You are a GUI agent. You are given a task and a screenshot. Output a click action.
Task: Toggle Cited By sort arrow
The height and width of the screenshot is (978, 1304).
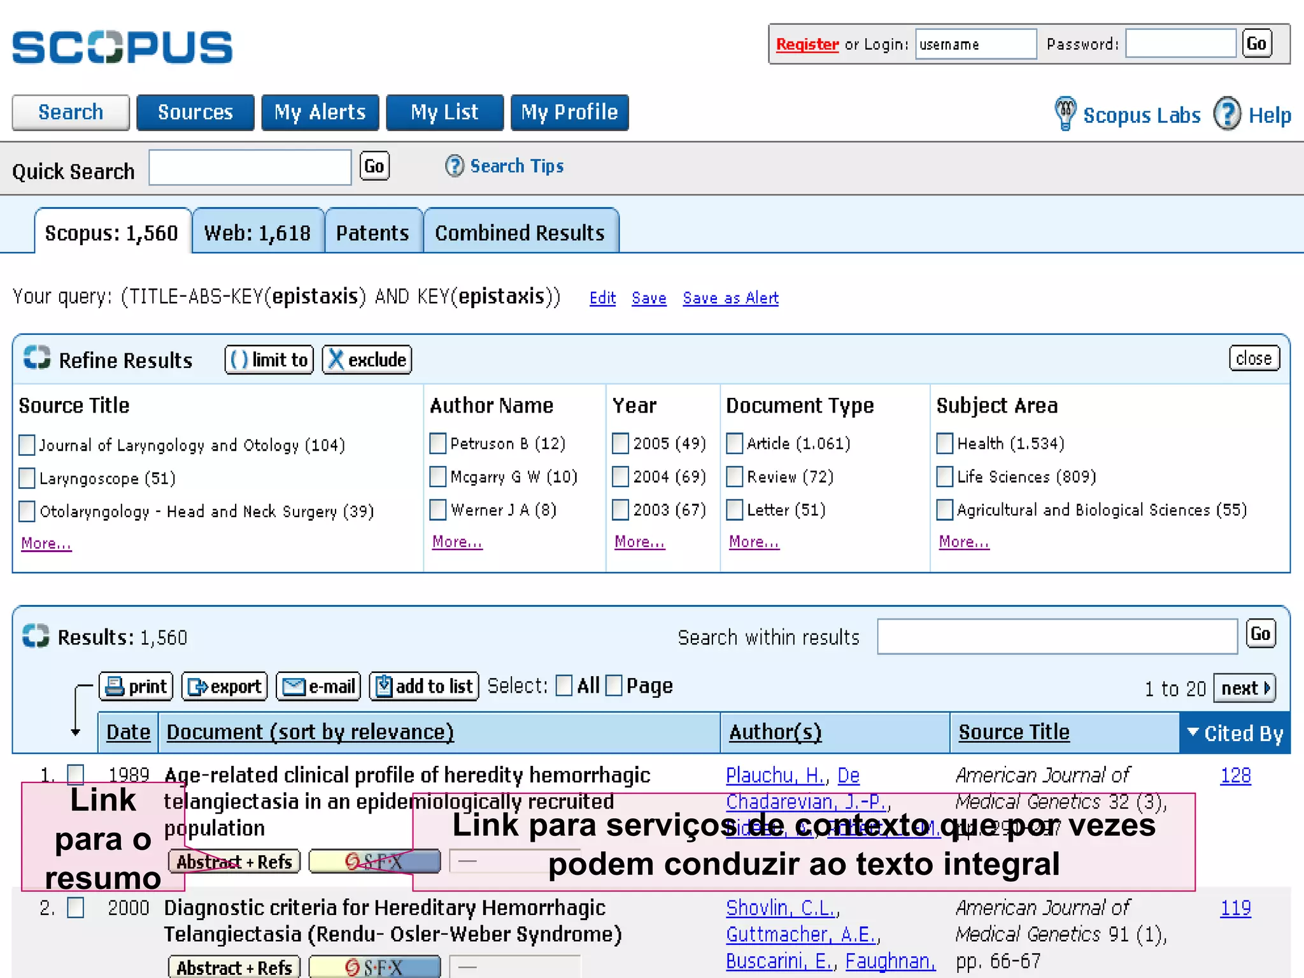(1193, 732)
